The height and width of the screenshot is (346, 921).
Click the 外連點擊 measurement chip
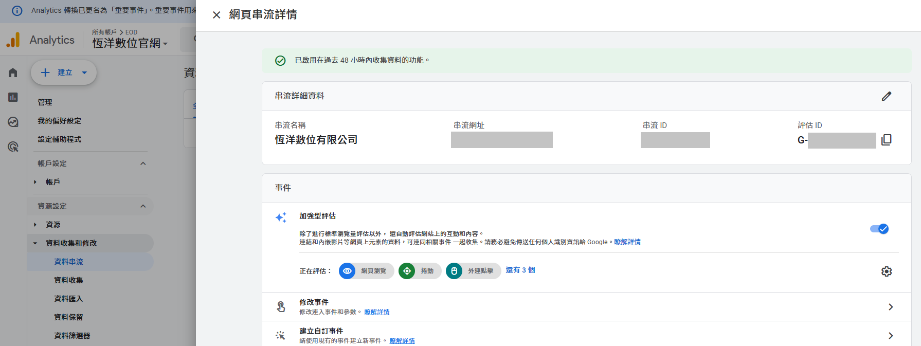click(474, 271)
